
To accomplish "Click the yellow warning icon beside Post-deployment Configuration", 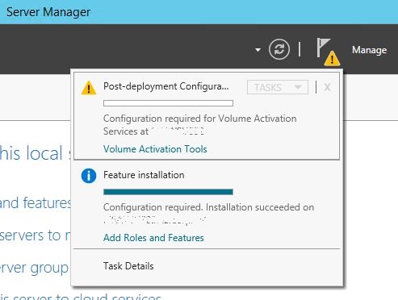I will pos(89,88).
